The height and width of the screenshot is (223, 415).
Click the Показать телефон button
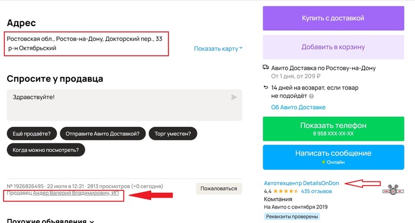pos(333,129)
